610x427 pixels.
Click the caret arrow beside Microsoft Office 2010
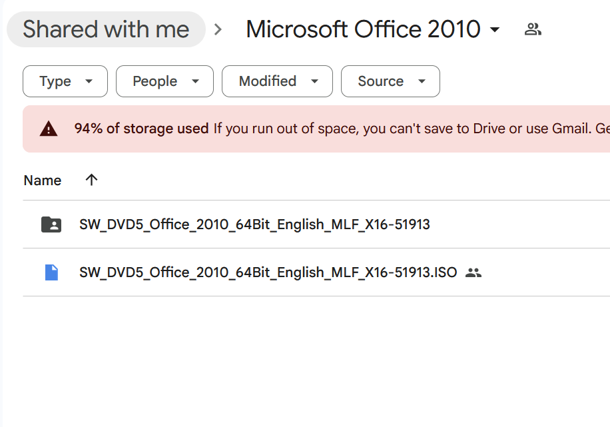tap(495, 30)
